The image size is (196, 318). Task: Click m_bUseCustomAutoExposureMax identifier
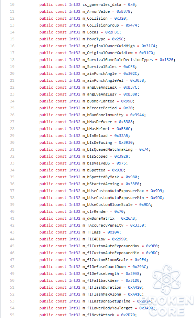(113, 191)
